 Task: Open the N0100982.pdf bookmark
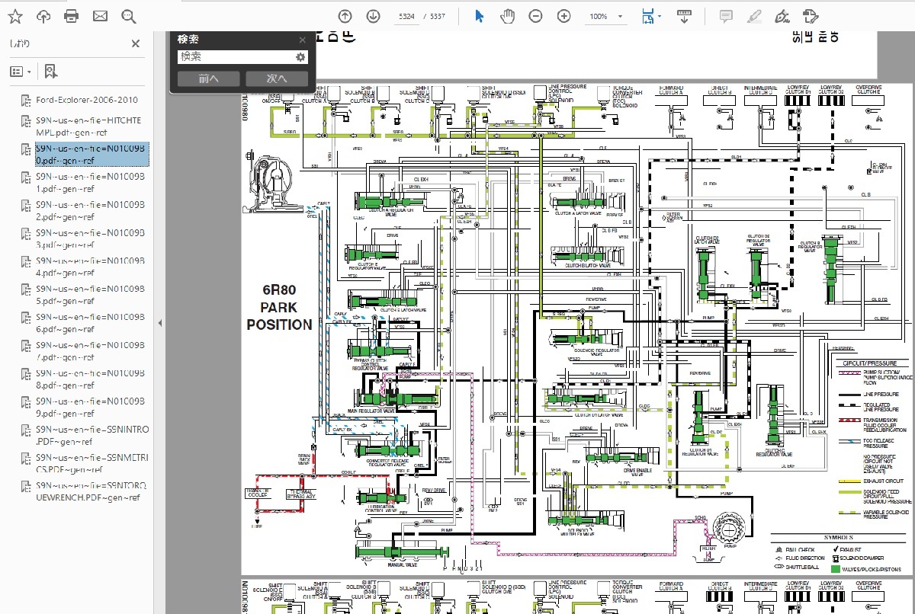pos(91,210)
